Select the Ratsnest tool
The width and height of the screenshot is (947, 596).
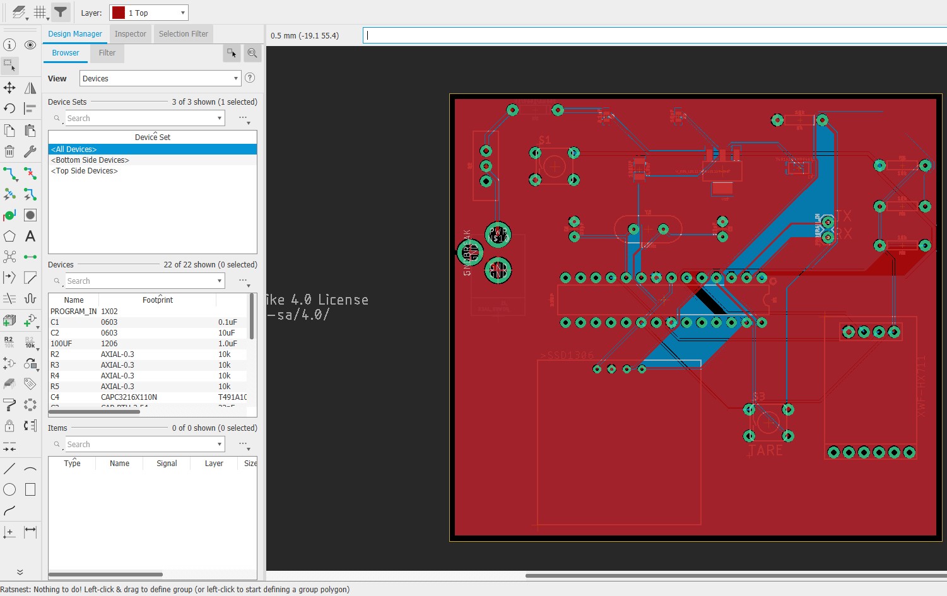click(9, 257)
